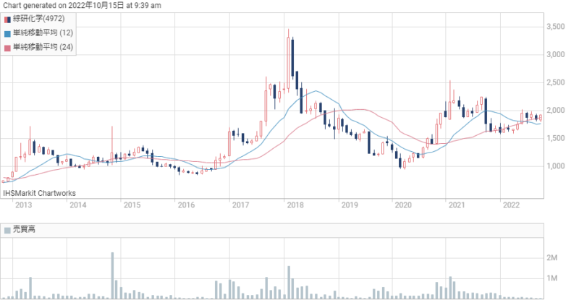Click the 3,000 price axis label
This screenshot has width=579, height=300.
click(556, 55)
